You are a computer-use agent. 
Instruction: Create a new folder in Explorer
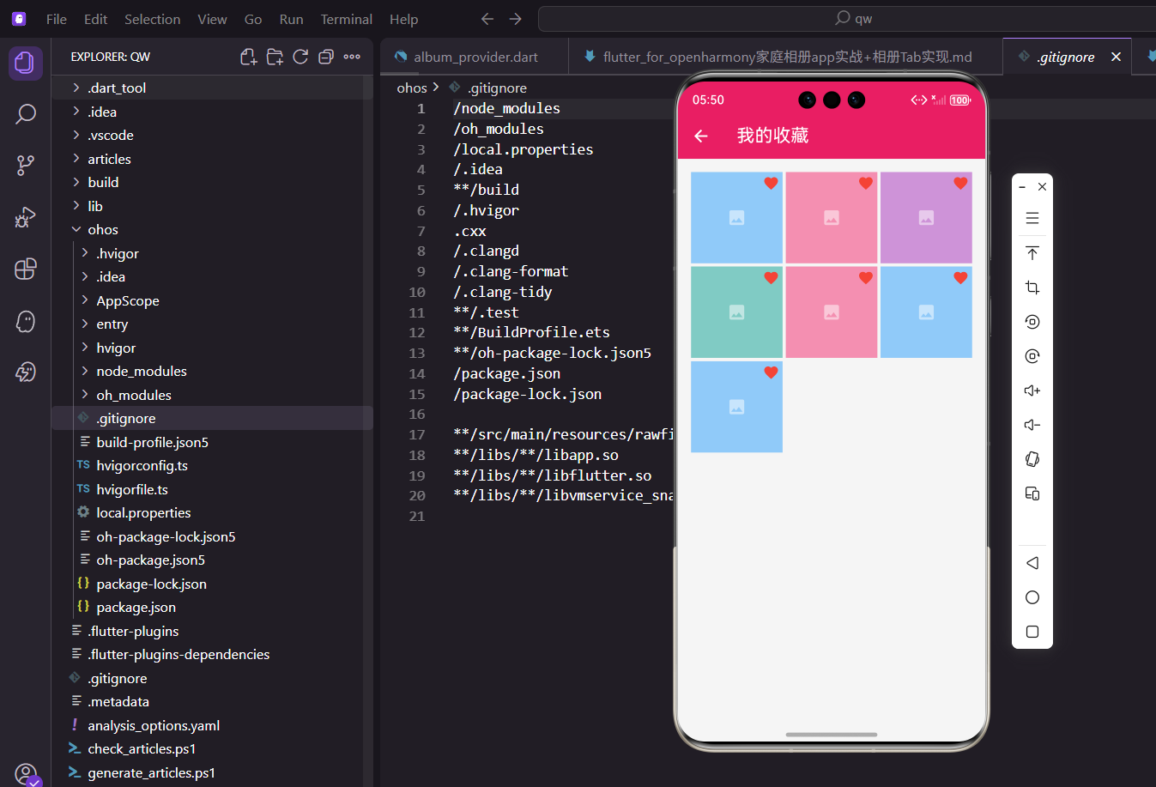pos(275,57)
